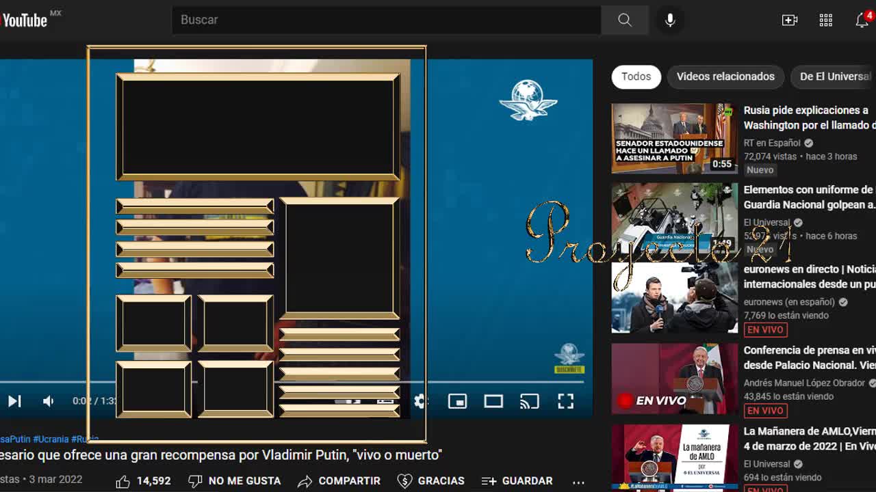Viewport: 876px width, 492px height.
Task: Open euronews (en español) channel name
Action: click(789, 302)
